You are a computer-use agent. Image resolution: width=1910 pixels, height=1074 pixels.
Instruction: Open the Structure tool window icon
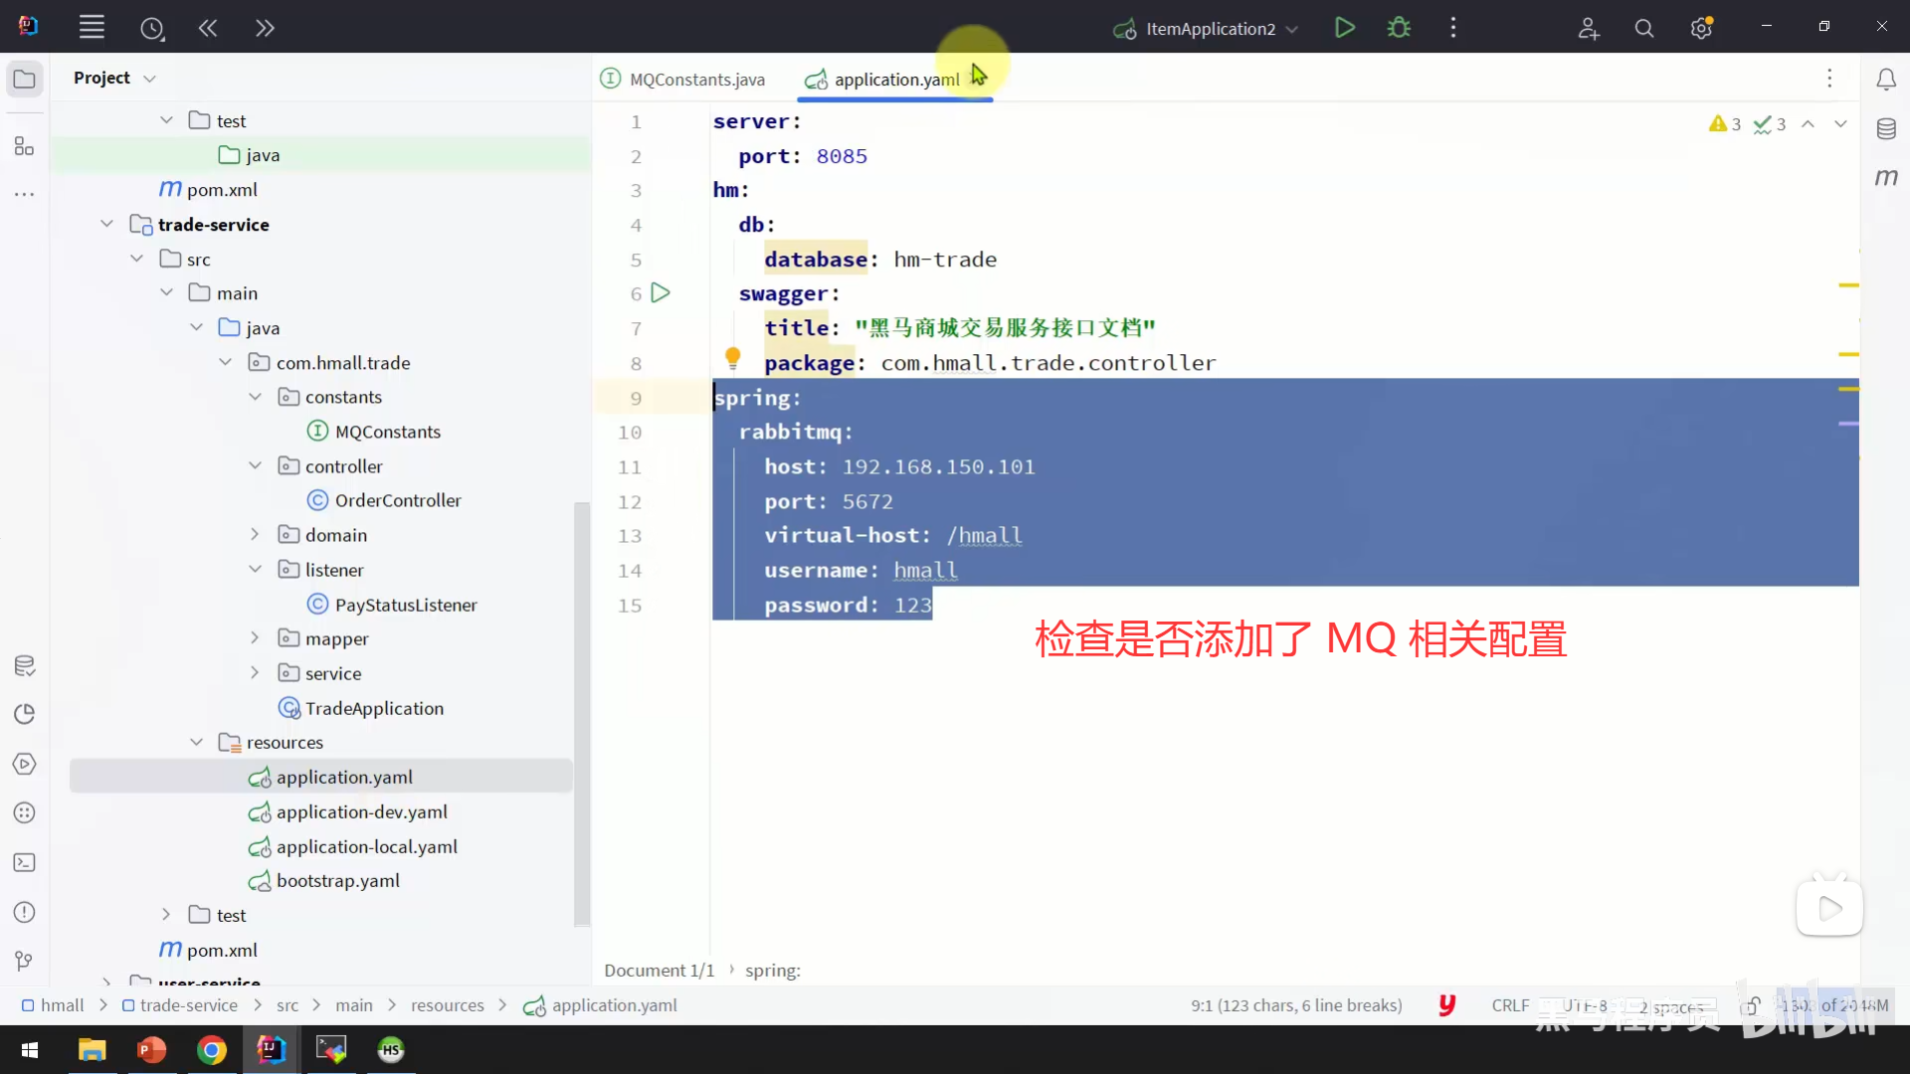(24, 147)
